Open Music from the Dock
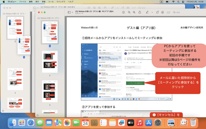This screenshot has width=206, height=129. tap(140, 123)
